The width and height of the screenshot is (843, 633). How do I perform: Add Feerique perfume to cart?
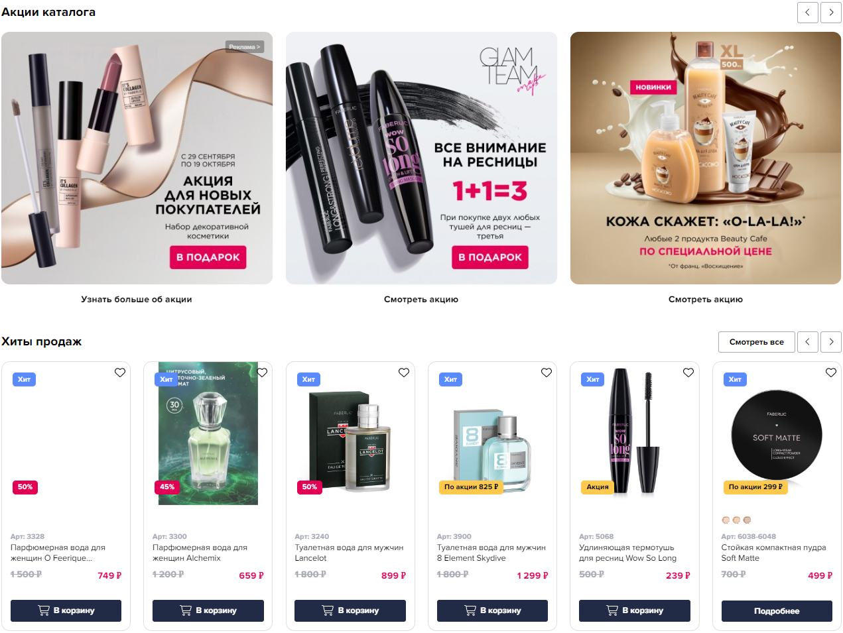pos(66,610)
